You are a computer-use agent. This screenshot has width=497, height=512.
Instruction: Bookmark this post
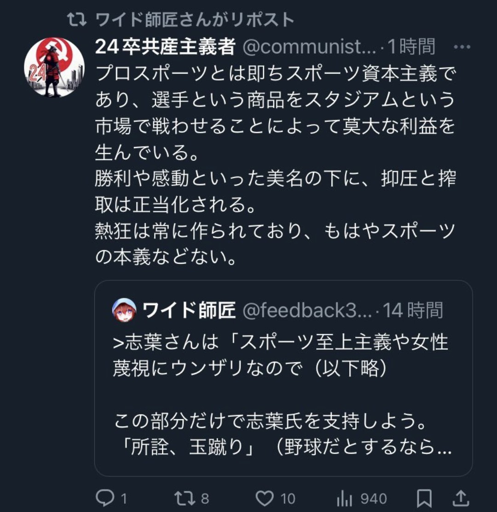(424, 498)
